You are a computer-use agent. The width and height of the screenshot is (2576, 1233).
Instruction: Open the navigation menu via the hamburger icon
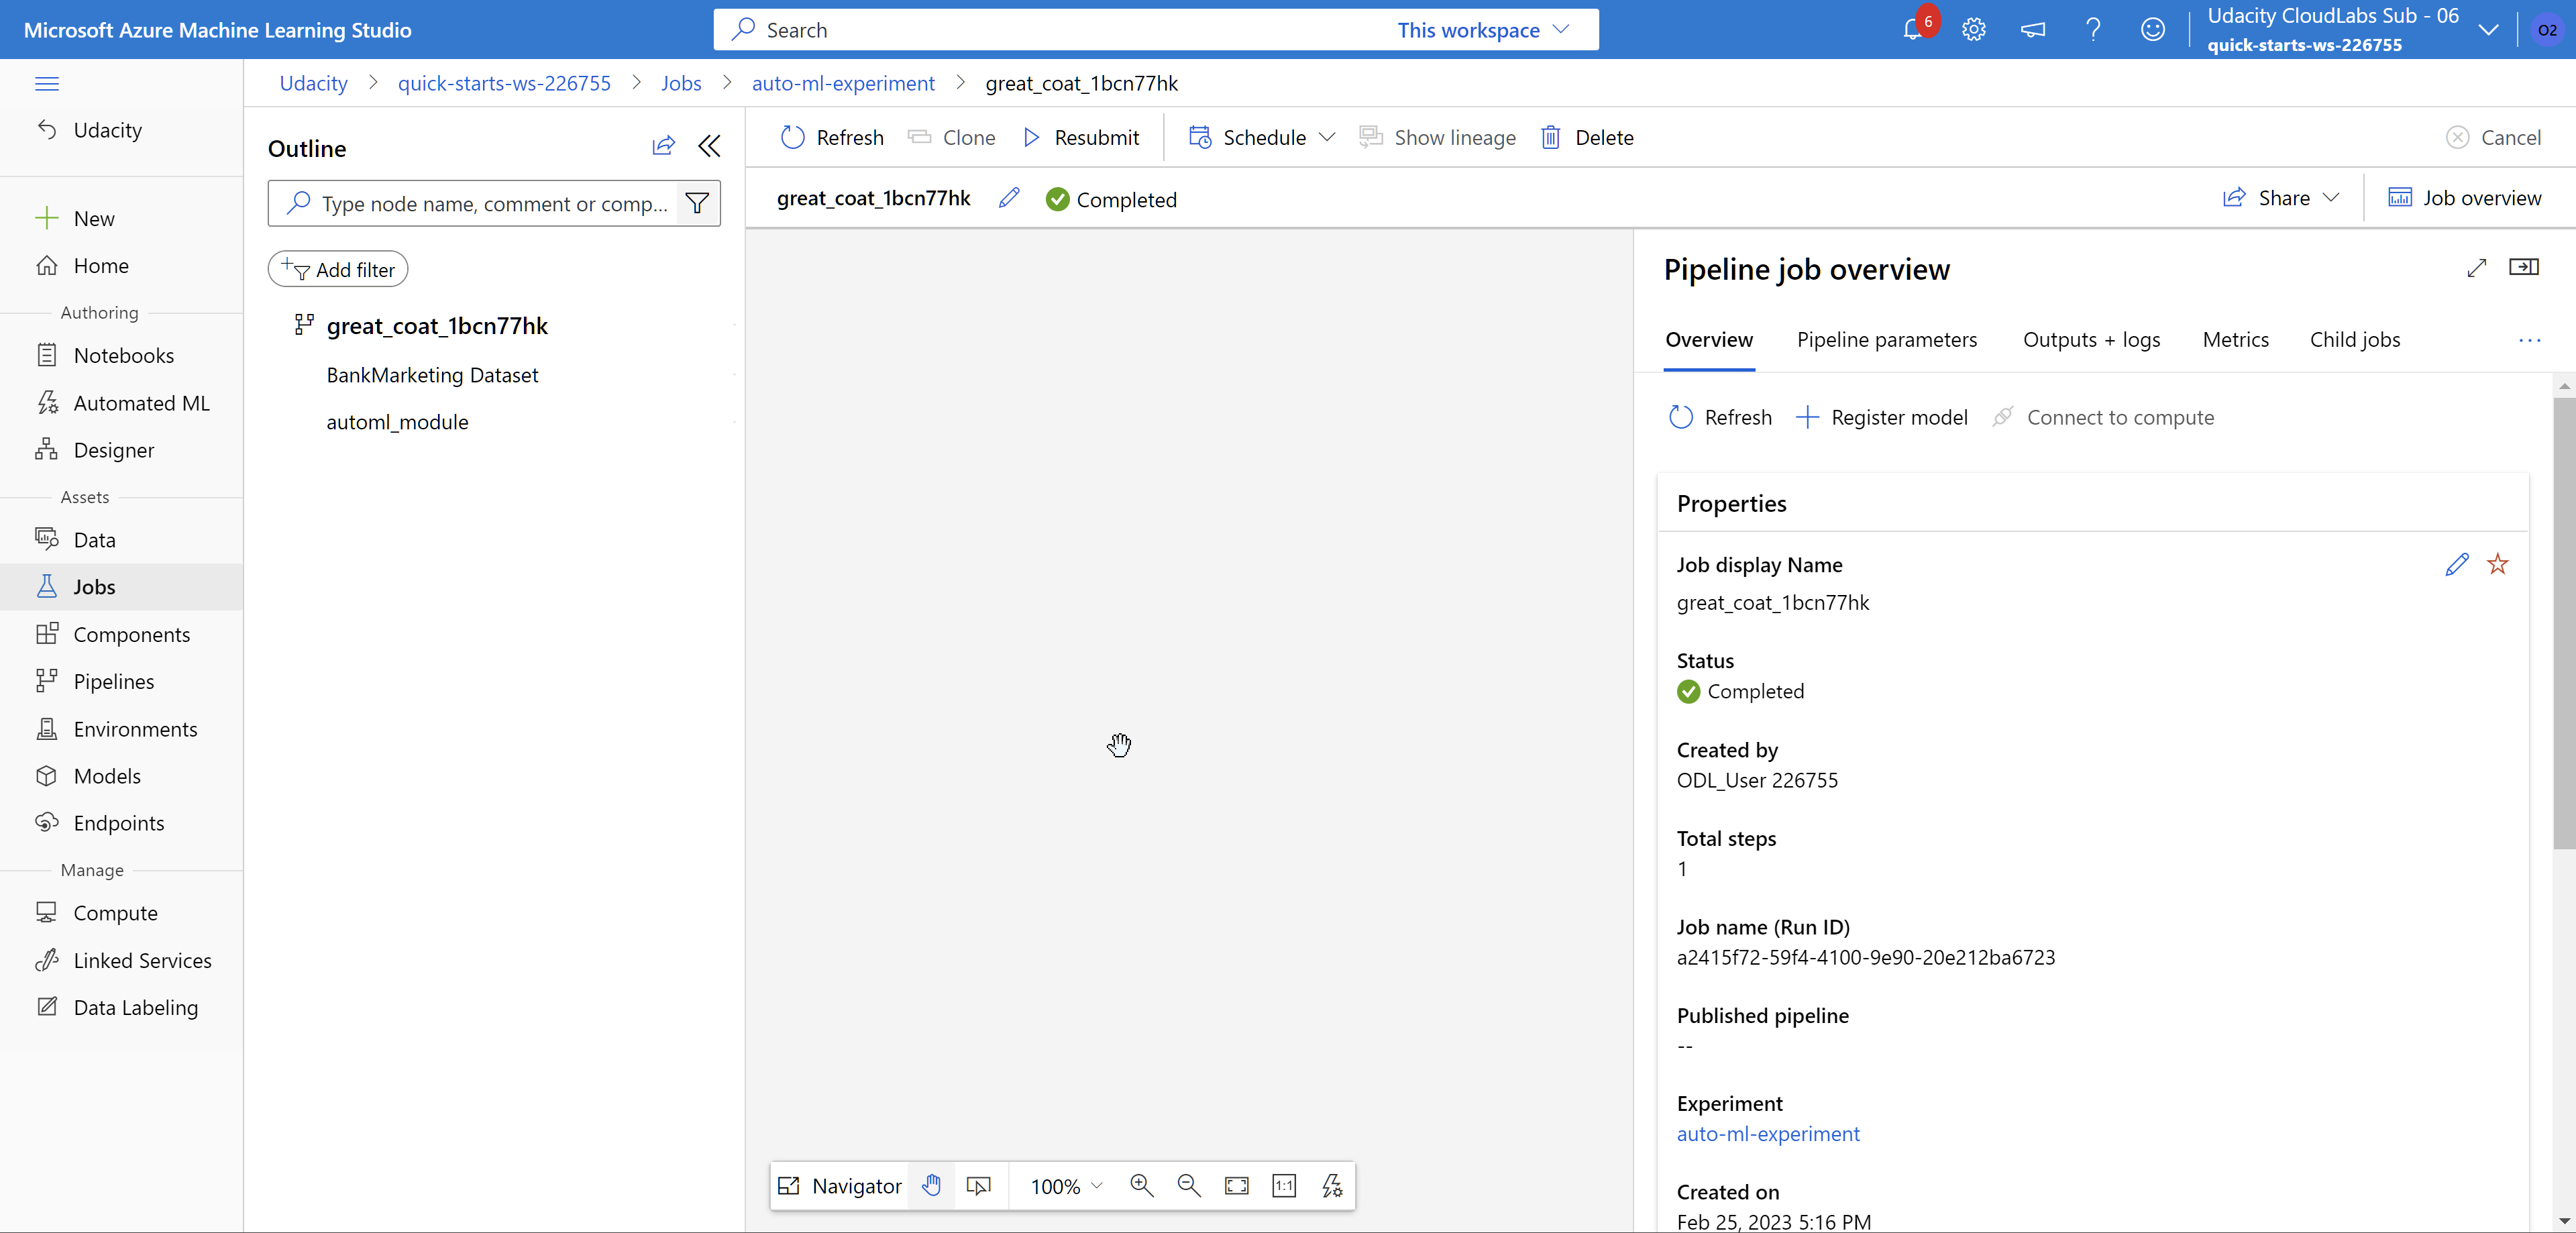tap(47, 84)
